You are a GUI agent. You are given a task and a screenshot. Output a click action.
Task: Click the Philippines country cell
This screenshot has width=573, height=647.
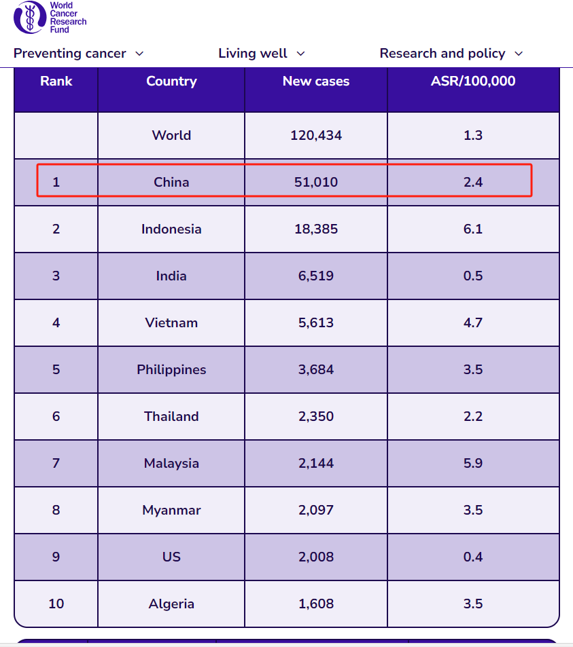171,369
